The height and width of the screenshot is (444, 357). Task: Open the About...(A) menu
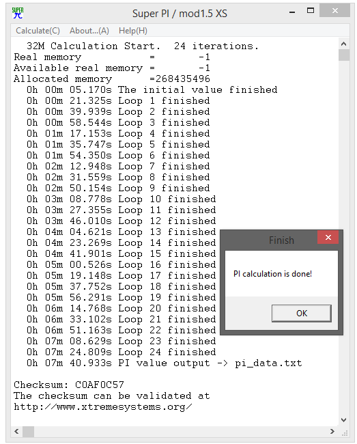point(89,31)
